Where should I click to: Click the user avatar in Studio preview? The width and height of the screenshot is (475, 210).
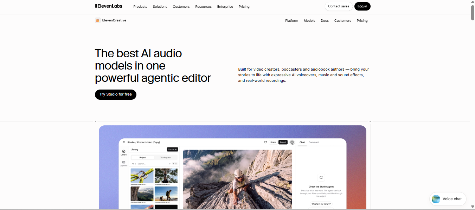292,142
